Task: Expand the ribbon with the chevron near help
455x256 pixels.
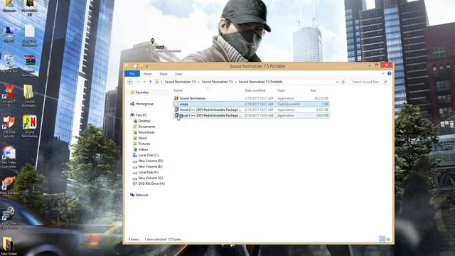Action: [383, 74]
